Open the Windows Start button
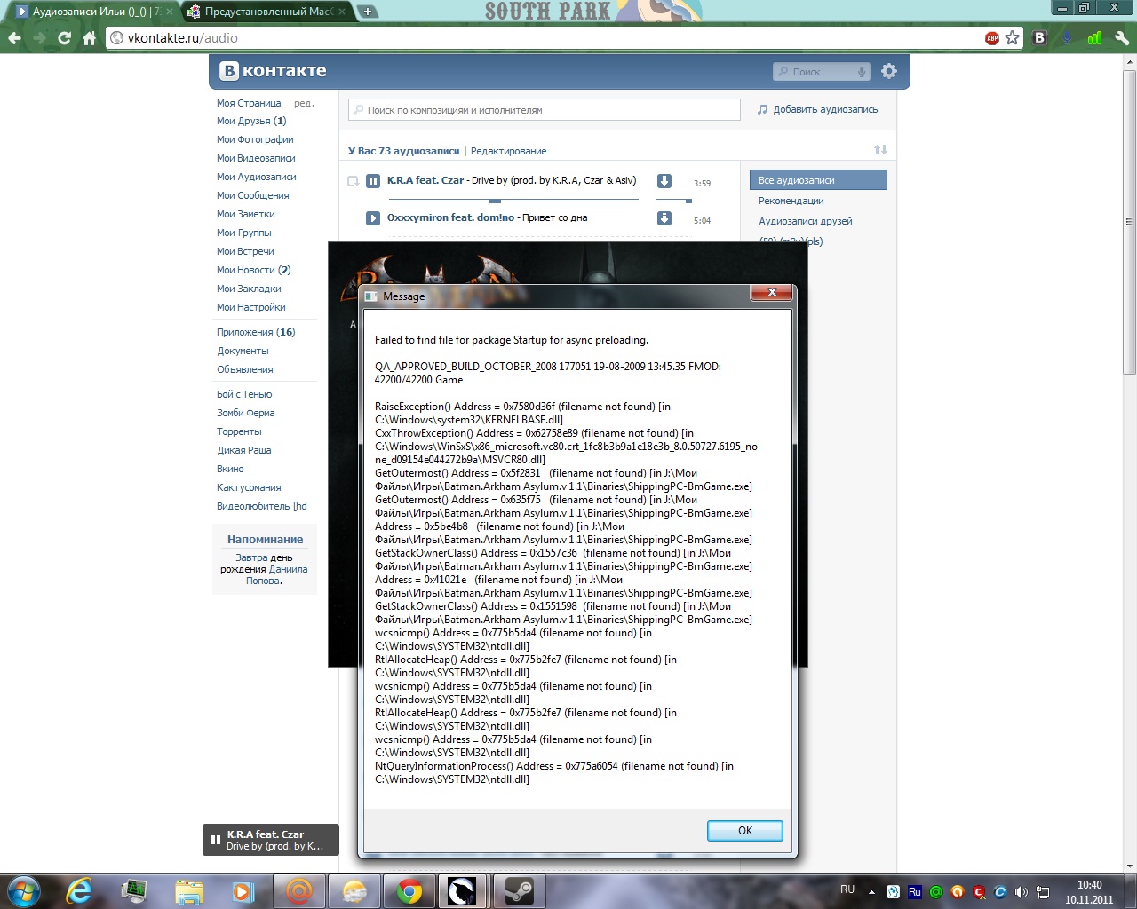Viewport: 1137px width, 909px height. (23, 891)
